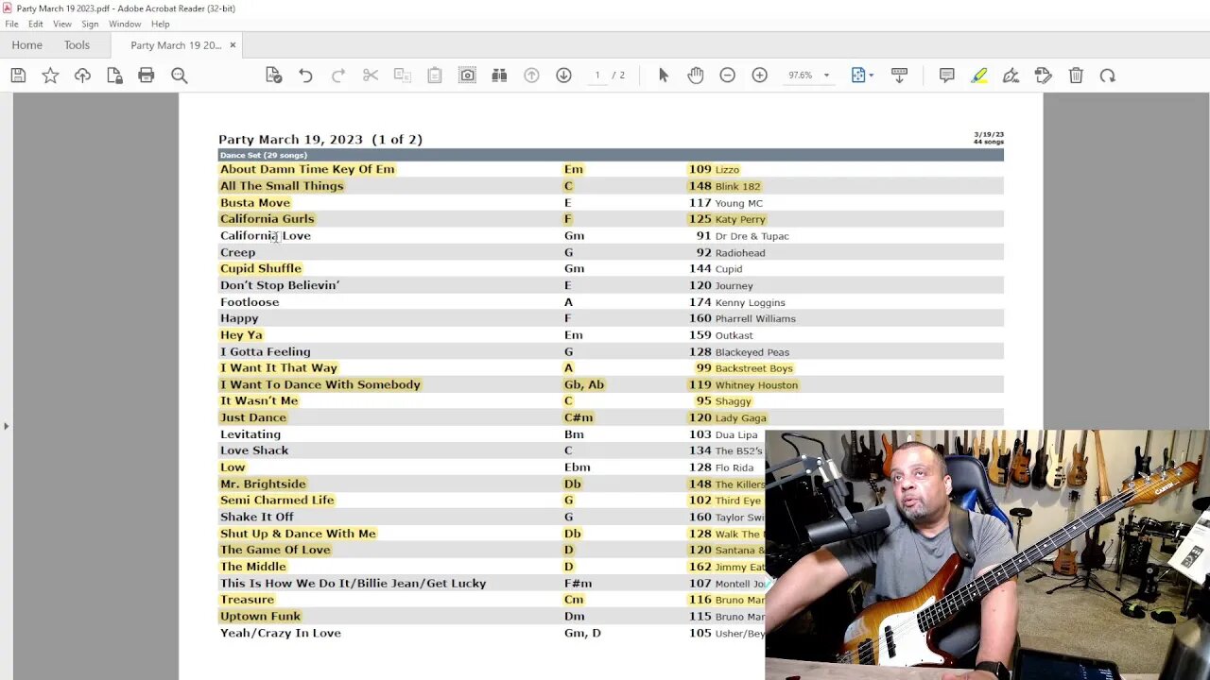Open the Find text magnifier icon
The image size is (1210, 680).
tap(179, 76)
